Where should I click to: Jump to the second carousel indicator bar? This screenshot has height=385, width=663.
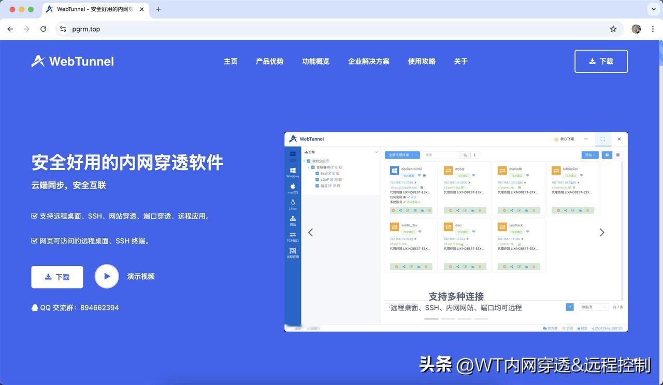tap(448, 319)
